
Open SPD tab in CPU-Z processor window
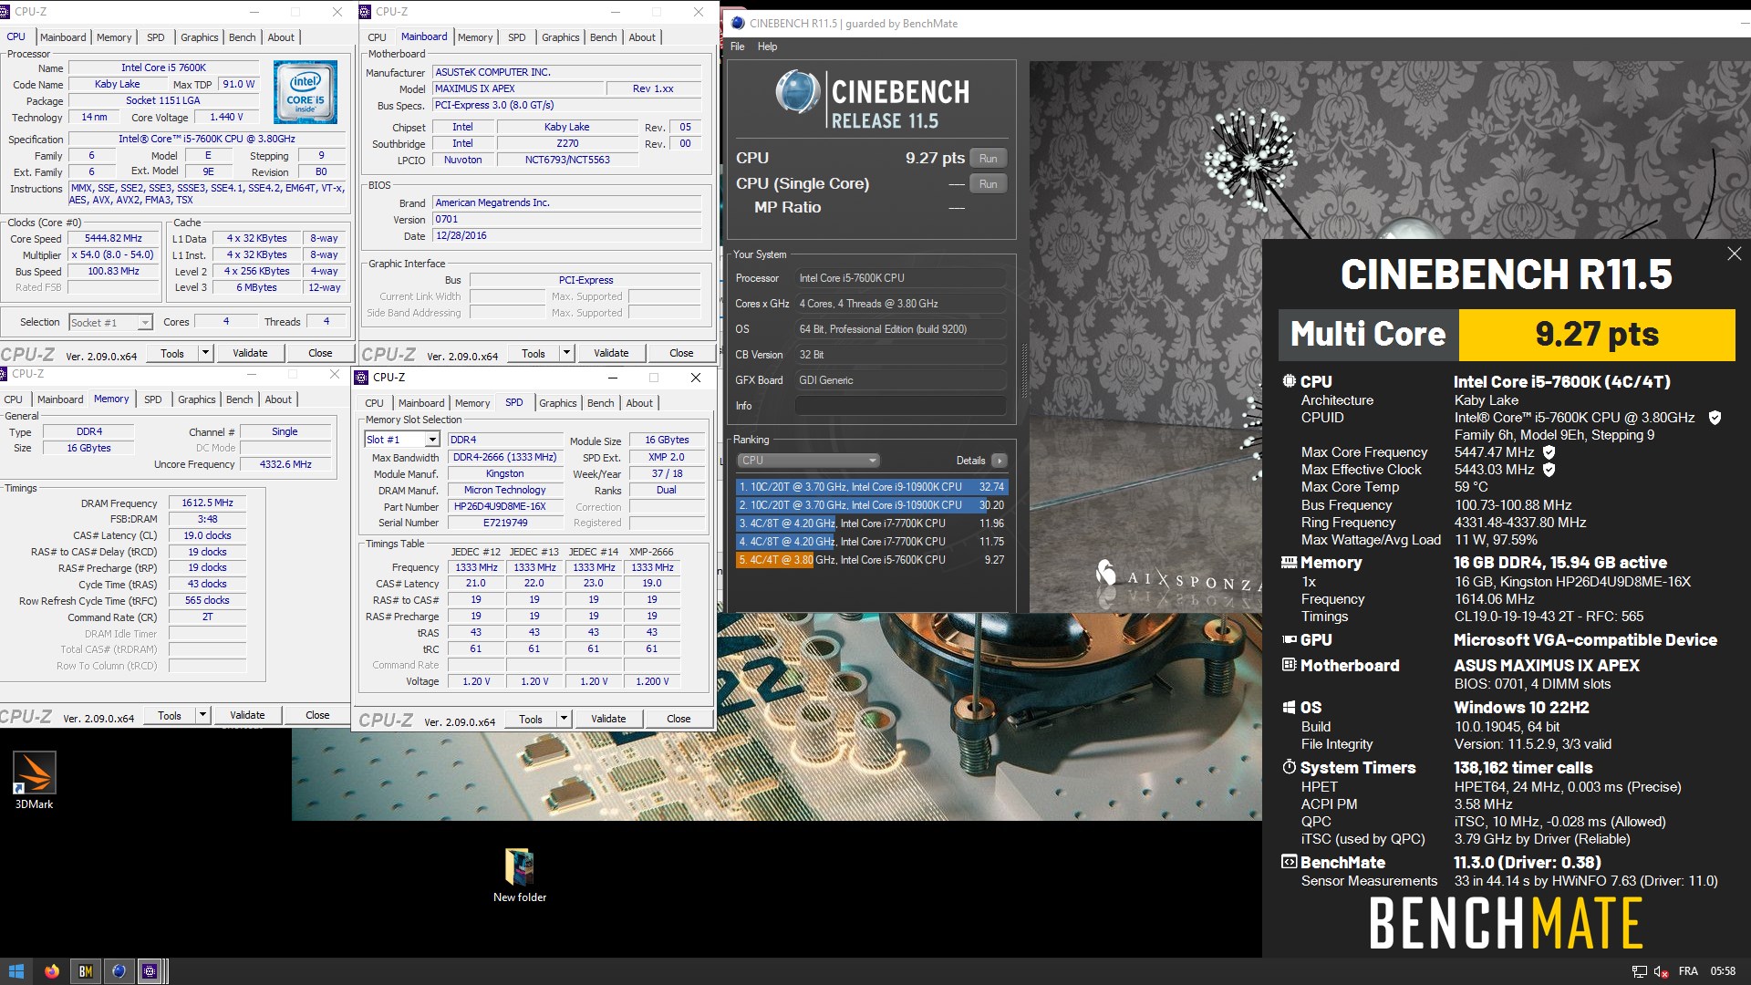tap(156, 37)
